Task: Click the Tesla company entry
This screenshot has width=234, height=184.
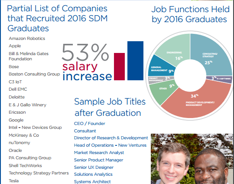Action: [14, 181]
